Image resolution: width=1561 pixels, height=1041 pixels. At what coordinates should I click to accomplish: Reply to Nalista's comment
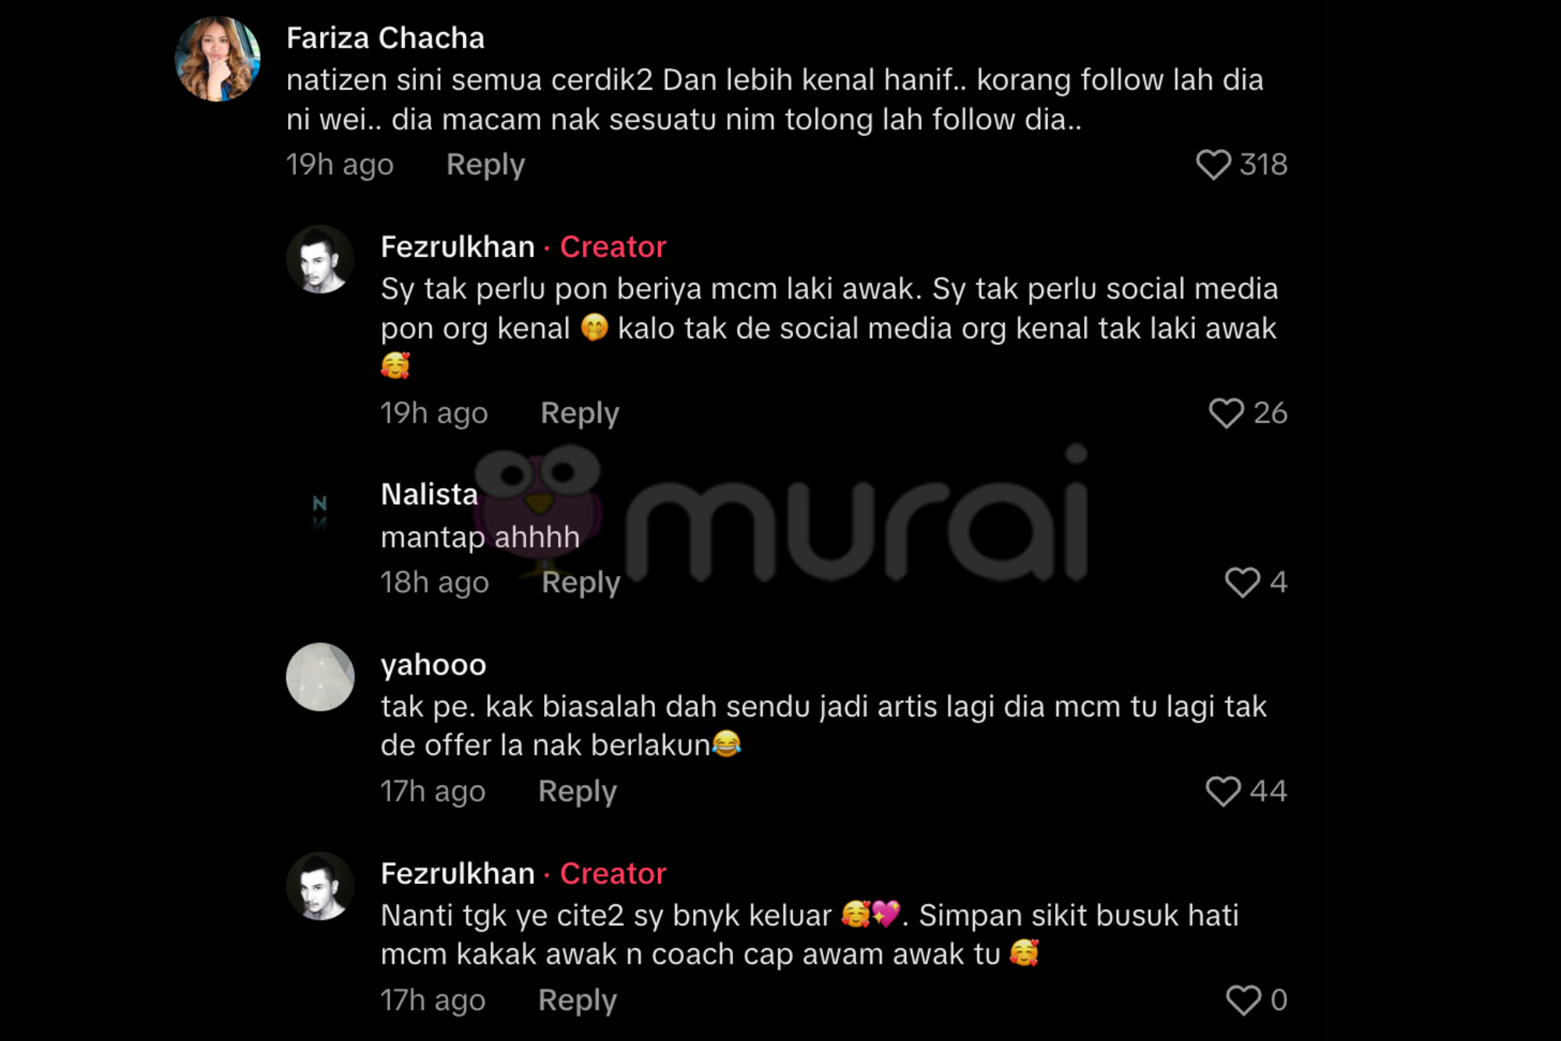coord(581,582)
